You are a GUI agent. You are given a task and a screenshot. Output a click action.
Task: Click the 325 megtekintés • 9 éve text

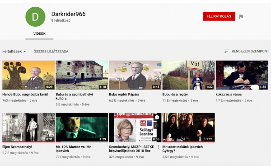[126, 157]
